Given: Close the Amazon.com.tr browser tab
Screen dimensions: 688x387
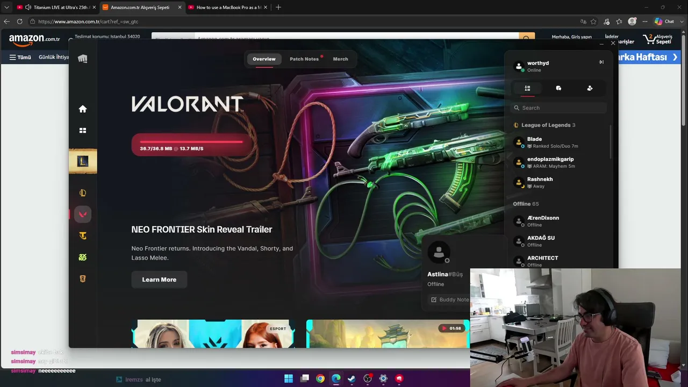Looking at the screenshot, I should point(178,8).
